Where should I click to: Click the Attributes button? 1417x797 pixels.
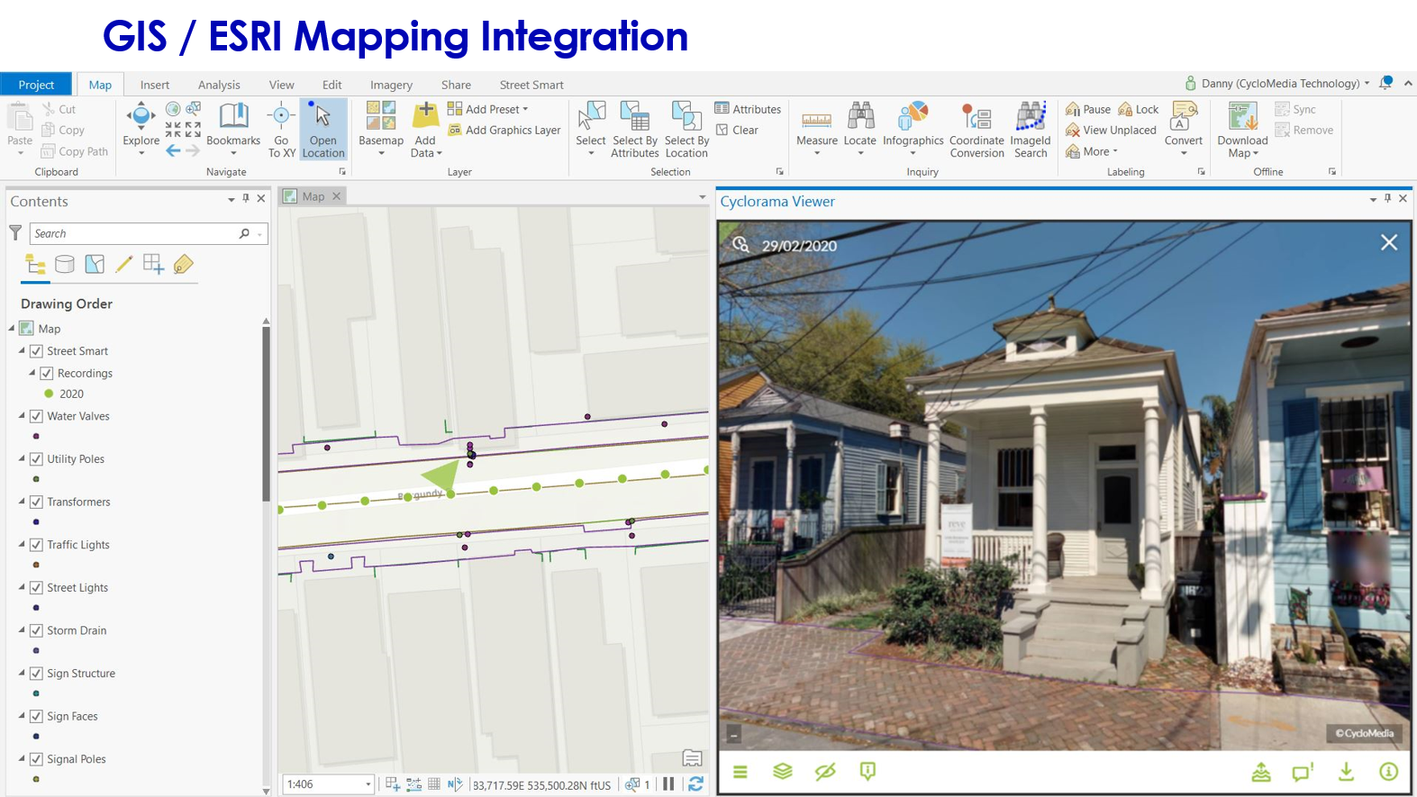(748, 109)
